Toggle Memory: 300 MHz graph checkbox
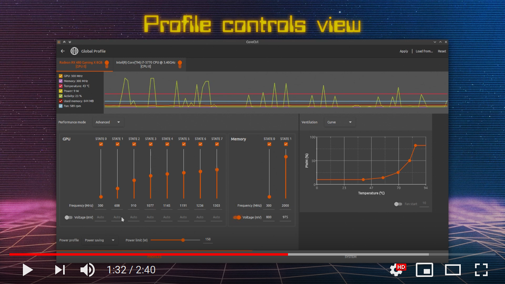The width and height of the screenshot is (505, 284). point(60,81)
